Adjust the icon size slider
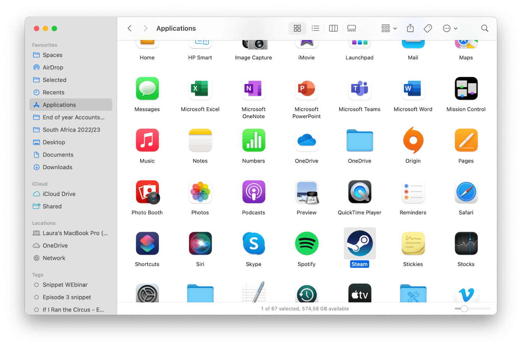 click(464, 308)
